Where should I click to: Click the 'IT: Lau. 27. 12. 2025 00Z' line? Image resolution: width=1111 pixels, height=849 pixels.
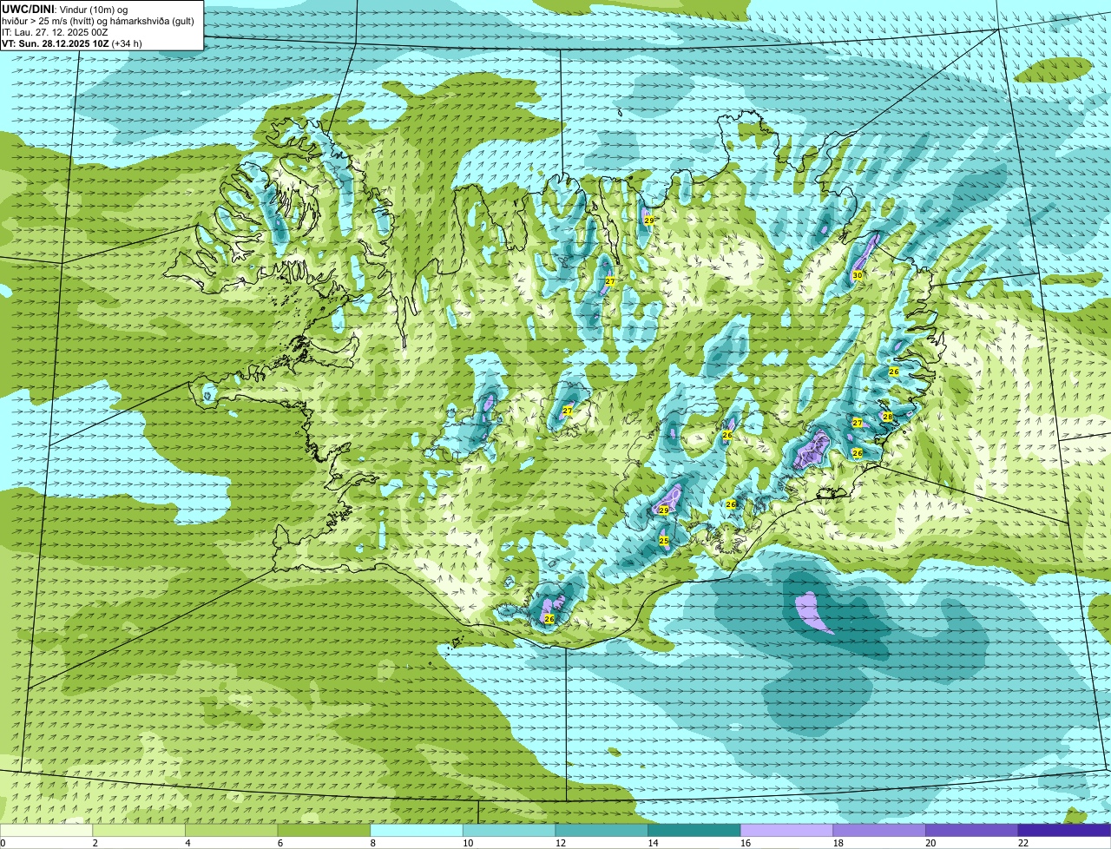tap(55, 32)
